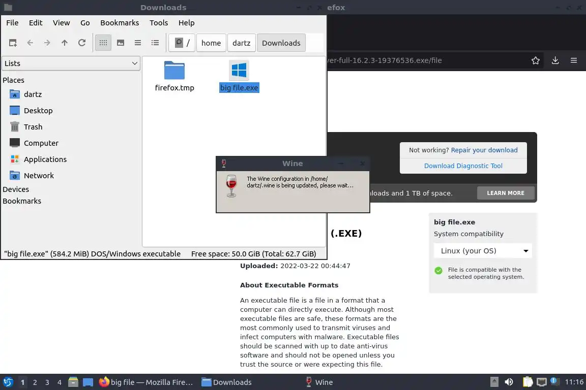Expand the Devices section

click(x=16, y=189)
